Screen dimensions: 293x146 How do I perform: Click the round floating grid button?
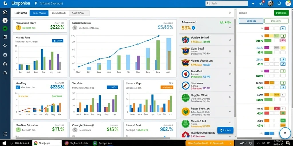tap(285, 133)
